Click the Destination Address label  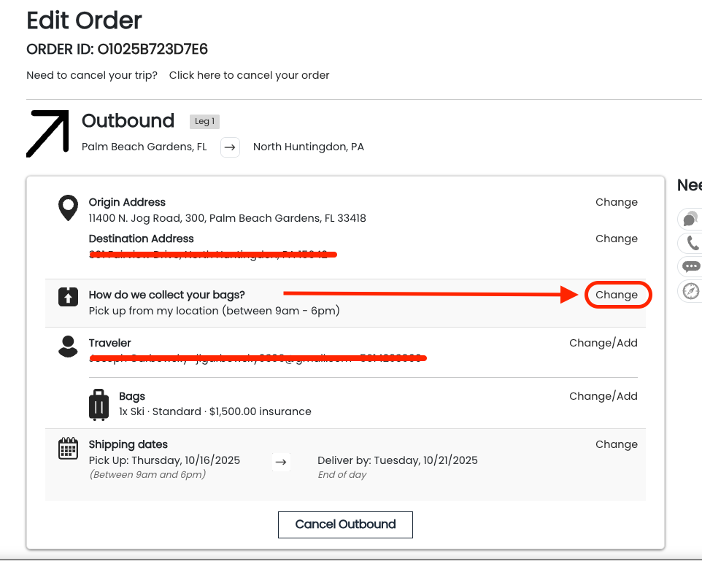click(x=141, y=239)
